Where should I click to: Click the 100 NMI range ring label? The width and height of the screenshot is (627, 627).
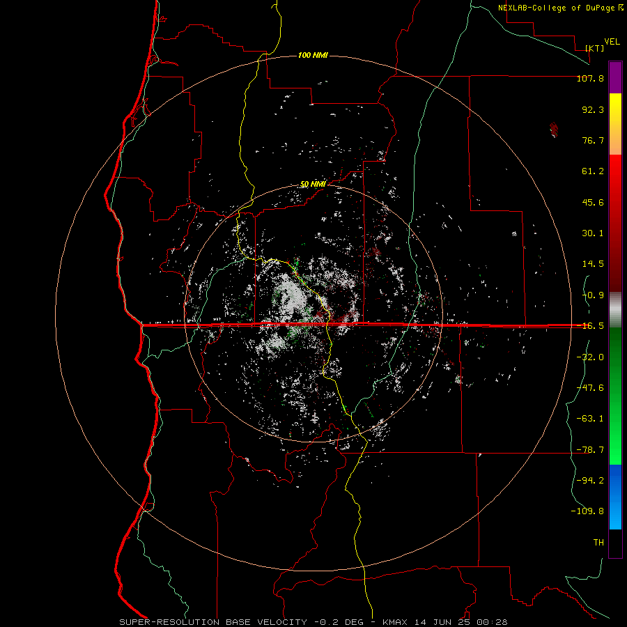pos(313,55)
